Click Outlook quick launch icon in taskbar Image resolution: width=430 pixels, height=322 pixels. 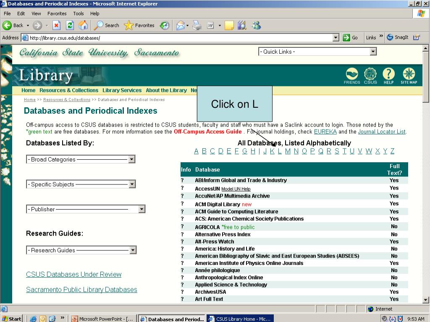click(x=42, y=319)
